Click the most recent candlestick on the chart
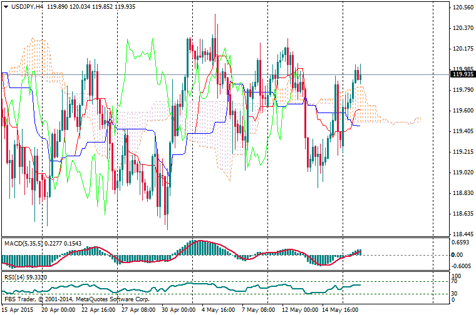This screenshot has width=476, height=315. click(360, 74)
